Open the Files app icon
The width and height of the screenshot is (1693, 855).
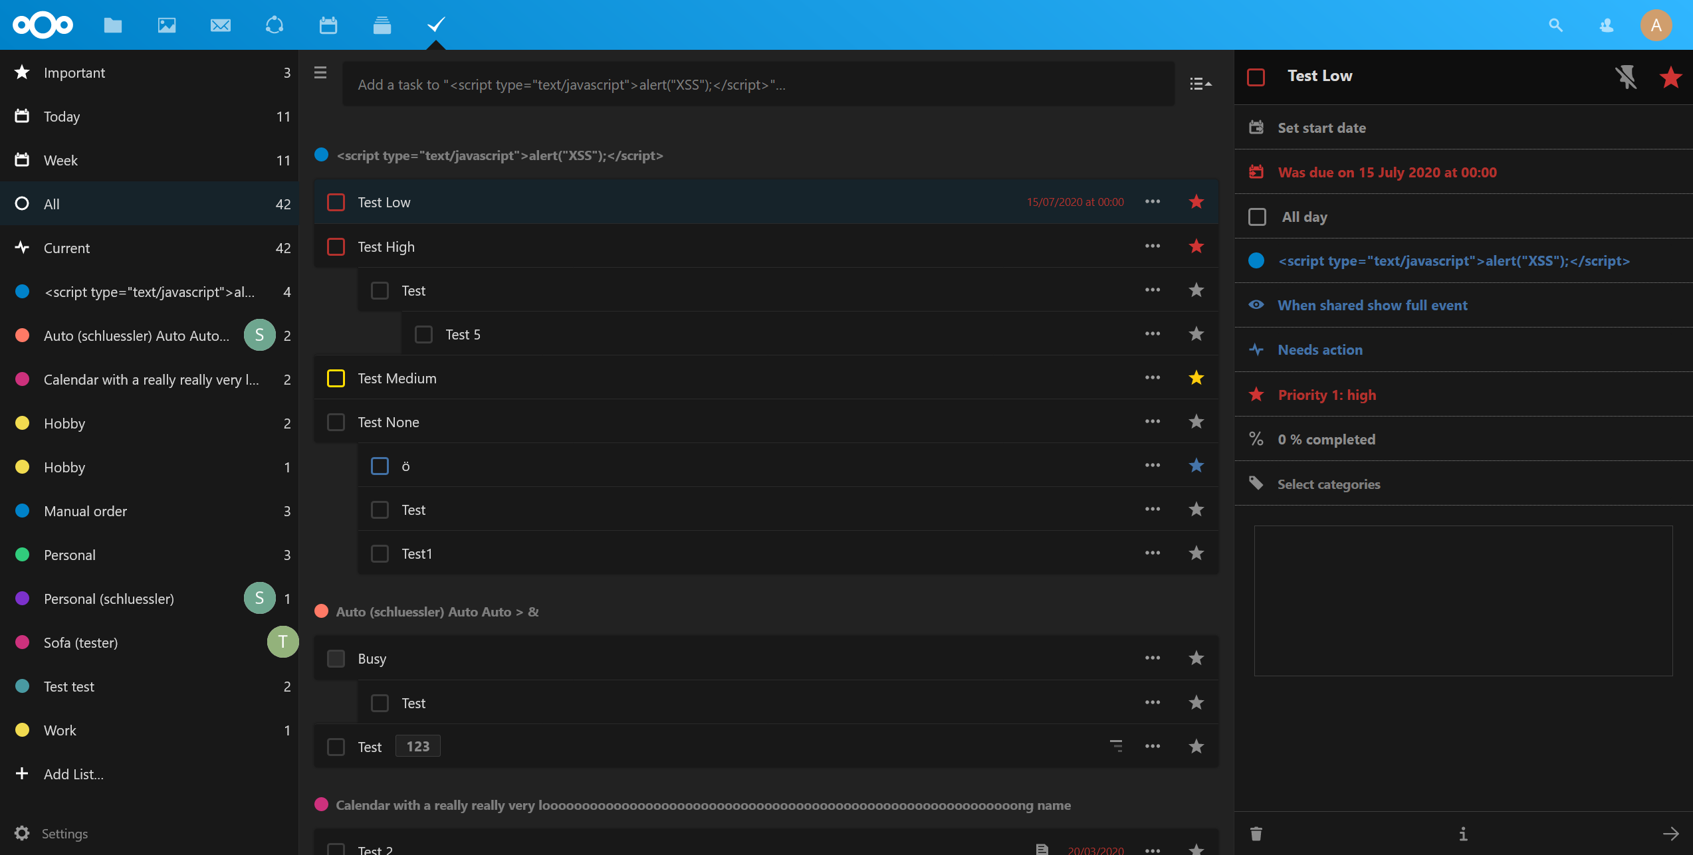(x=113, y=25)
